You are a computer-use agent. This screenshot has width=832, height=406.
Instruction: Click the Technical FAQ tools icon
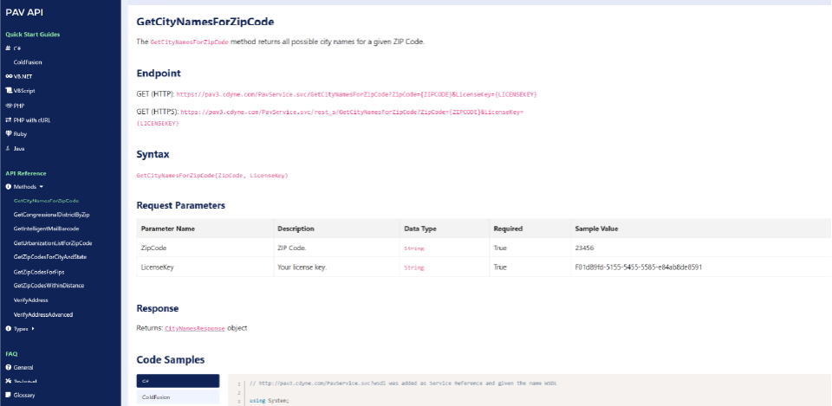[x=8, y=381]
